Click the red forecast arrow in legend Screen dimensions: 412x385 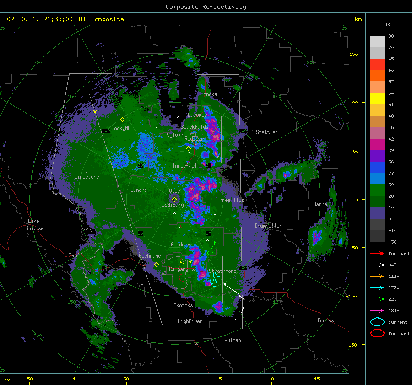tap(377, 253)
